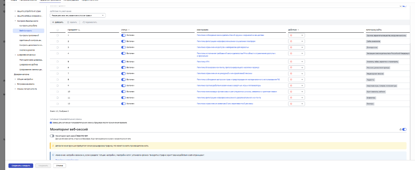This screenshot has width=415, height=170.
Task: Click the sort icon beside Приоритет header
Action: [79, 30]
